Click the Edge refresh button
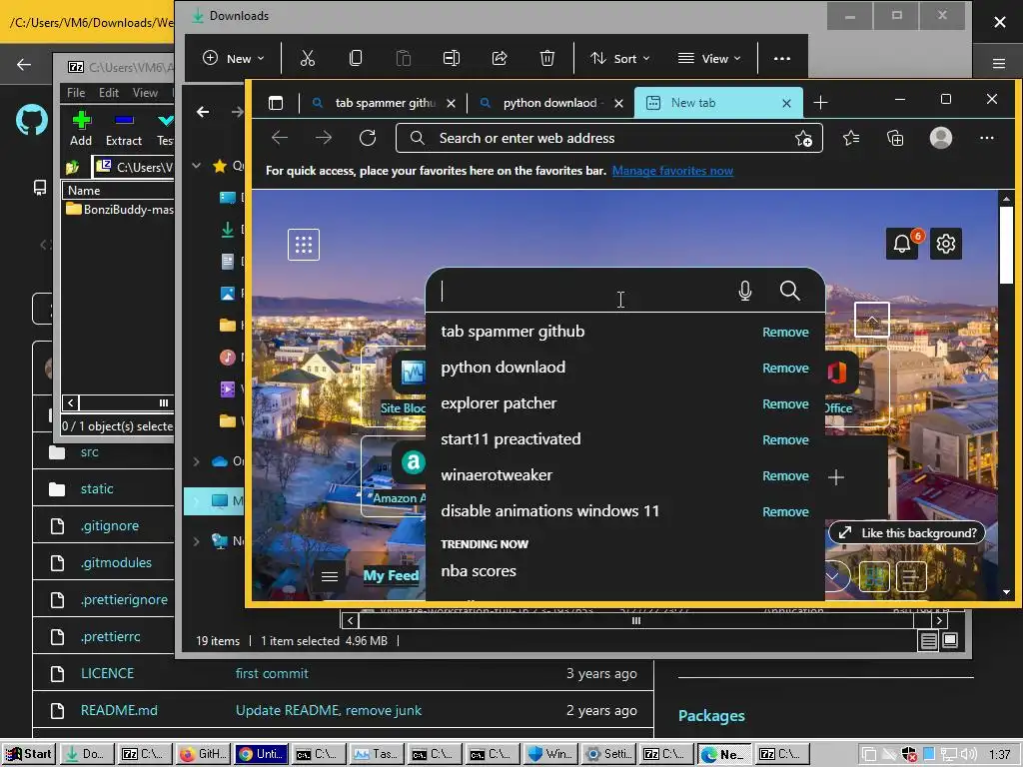Viewport: 1023px width, 767px height. click(x=368, y=138)
